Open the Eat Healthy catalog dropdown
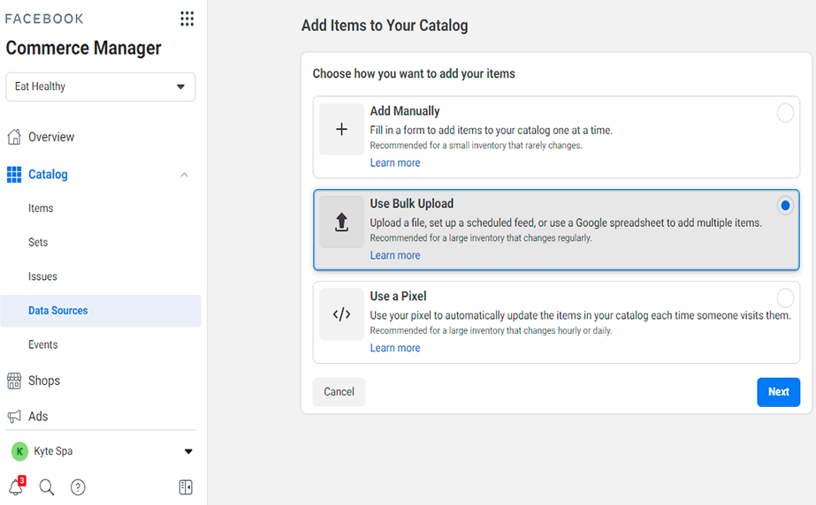Image resolution: width=816 pixels, height=505 pixels. click(x=101, y=87)
